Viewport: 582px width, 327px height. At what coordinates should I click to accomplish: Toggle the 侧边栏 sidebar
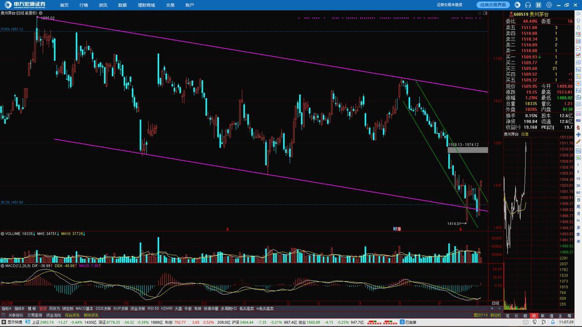click(x=496, y=315)
